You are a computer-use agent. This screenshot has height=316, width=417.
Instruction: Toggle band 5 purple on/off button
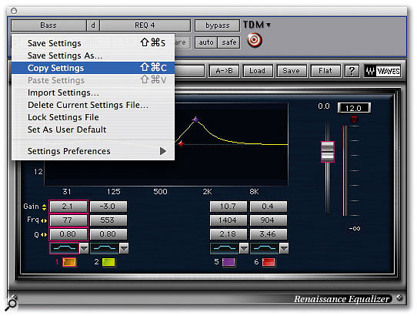point(229,262)
